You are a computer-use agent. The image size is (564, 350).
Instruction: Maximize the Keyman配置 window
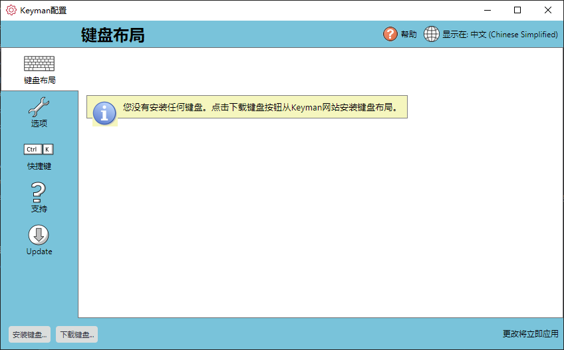click(x=517, y=10)
